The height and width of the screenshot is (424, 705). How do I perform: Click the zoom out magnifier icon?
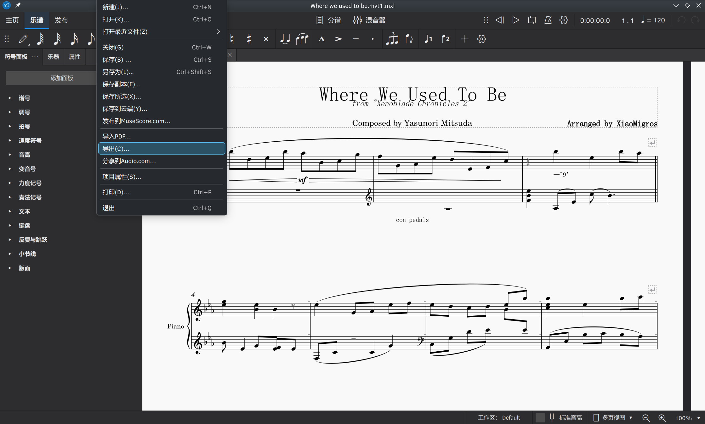point(646,418)
